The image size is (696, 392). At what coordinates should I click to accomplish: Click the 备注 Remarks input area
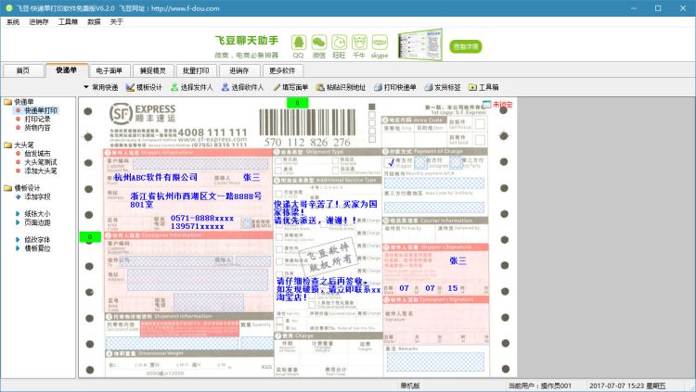435,361
